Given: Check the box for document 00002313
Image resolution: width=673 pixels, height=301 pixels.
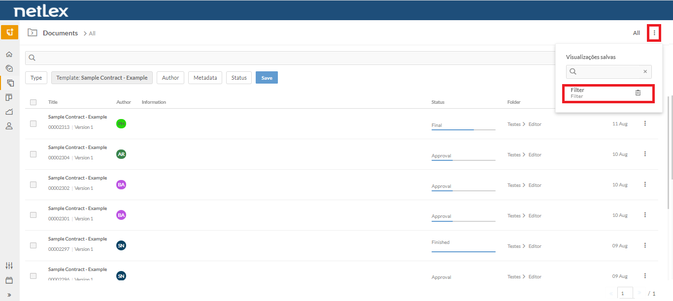Looking at the screenshot, I should pyautogui.click(x=33, y=124).
